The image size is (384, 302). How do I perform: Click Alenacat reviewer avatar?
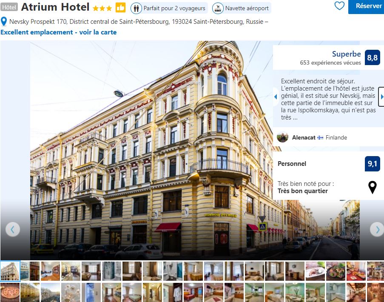pos(282,137)
